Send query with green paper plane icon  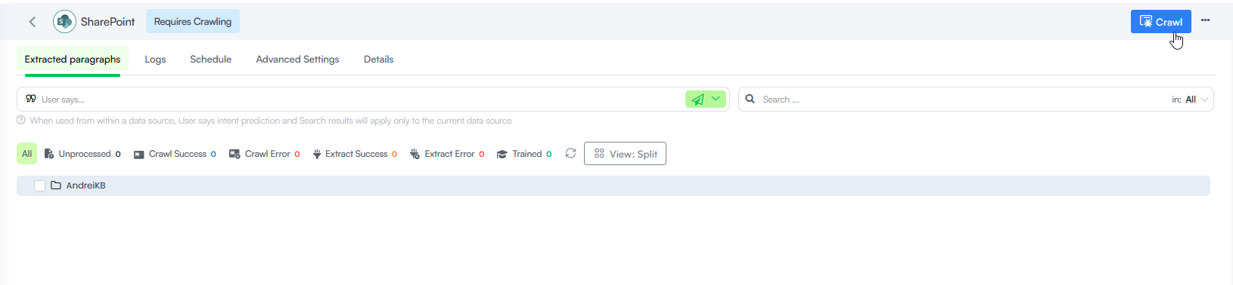[x=697, y=99]
